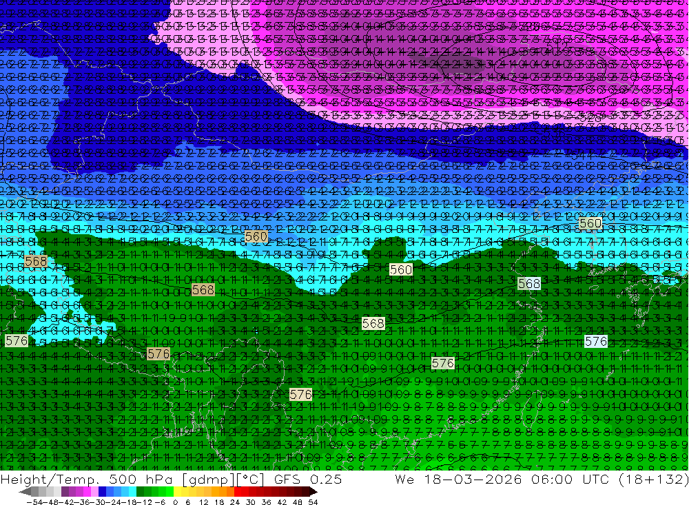Click the '30' positive legend value
This screenshot has width=689, height=505.
(251, 502)
